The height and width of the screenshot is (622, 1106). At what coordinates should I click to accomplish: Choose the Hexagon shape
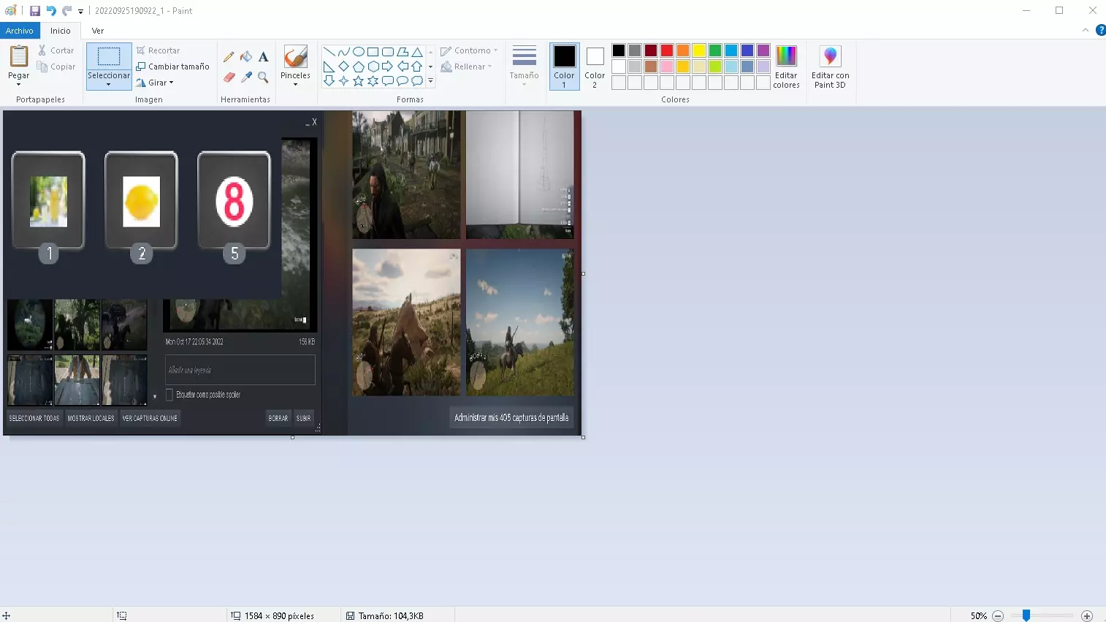click(373, 67)
